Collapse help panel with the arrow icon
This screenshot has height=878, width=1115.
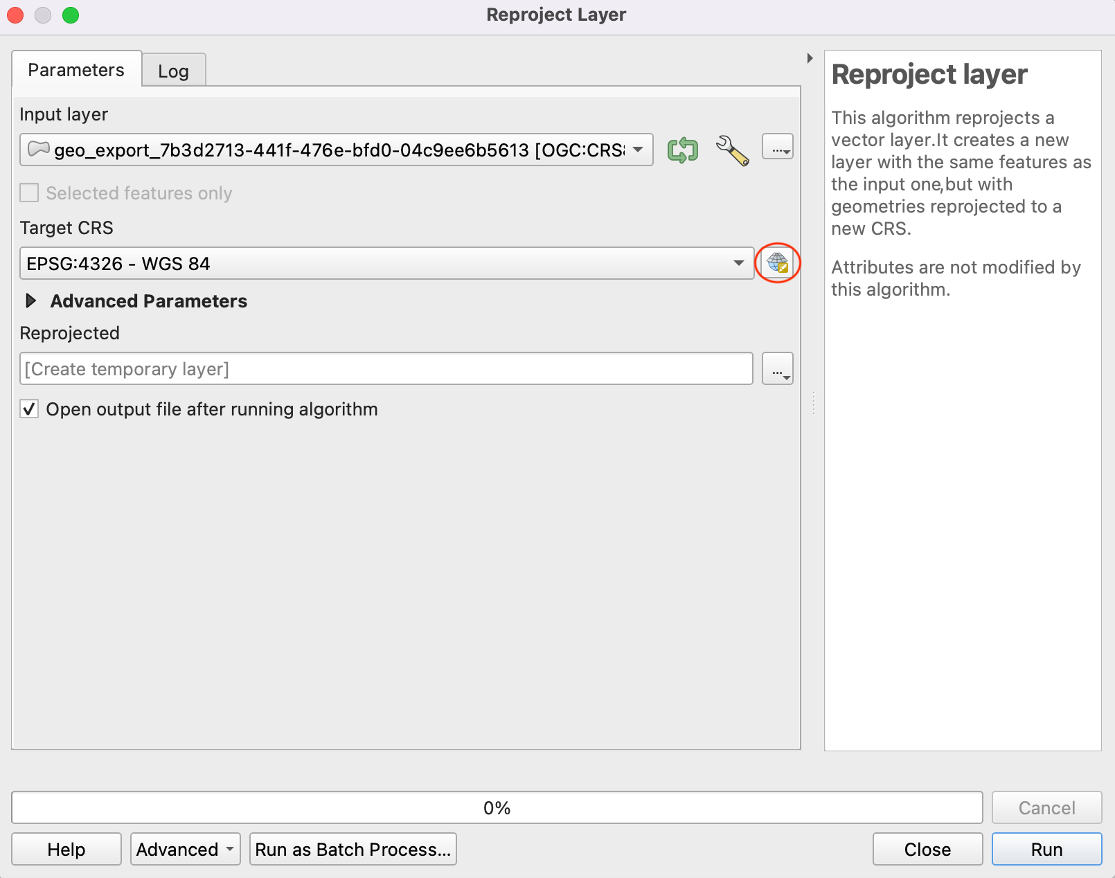[810, 58]
